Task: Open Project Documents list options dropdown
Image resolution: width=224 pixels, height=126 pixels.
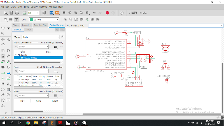Action: click(x=56, y=47)
